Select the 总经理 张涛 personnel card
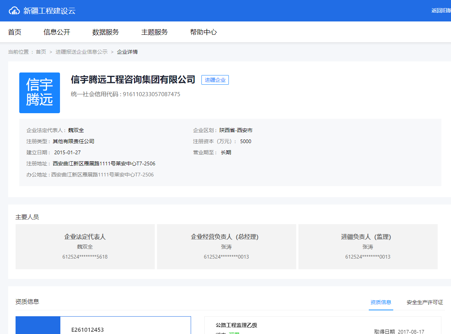The height and width of the screenshot is (334, 451). click(226, 246)
